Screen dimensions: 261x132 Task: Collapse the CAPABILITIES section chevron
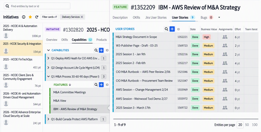[48, 50]
